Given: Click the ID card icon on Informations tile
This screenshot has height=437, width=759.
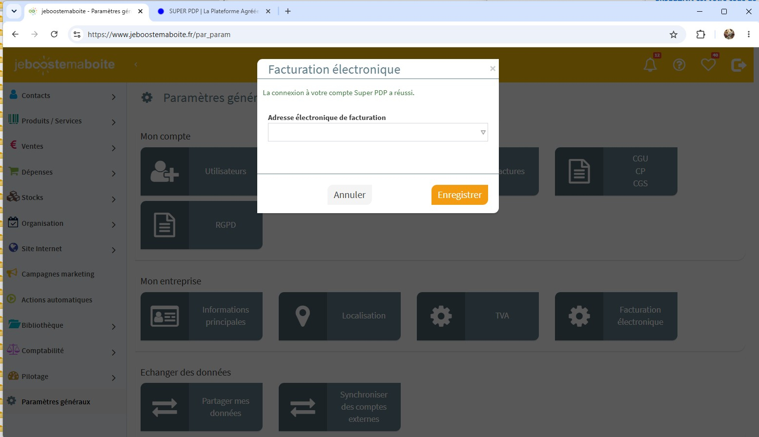Looking at the screenshot, I should point(164,316).
